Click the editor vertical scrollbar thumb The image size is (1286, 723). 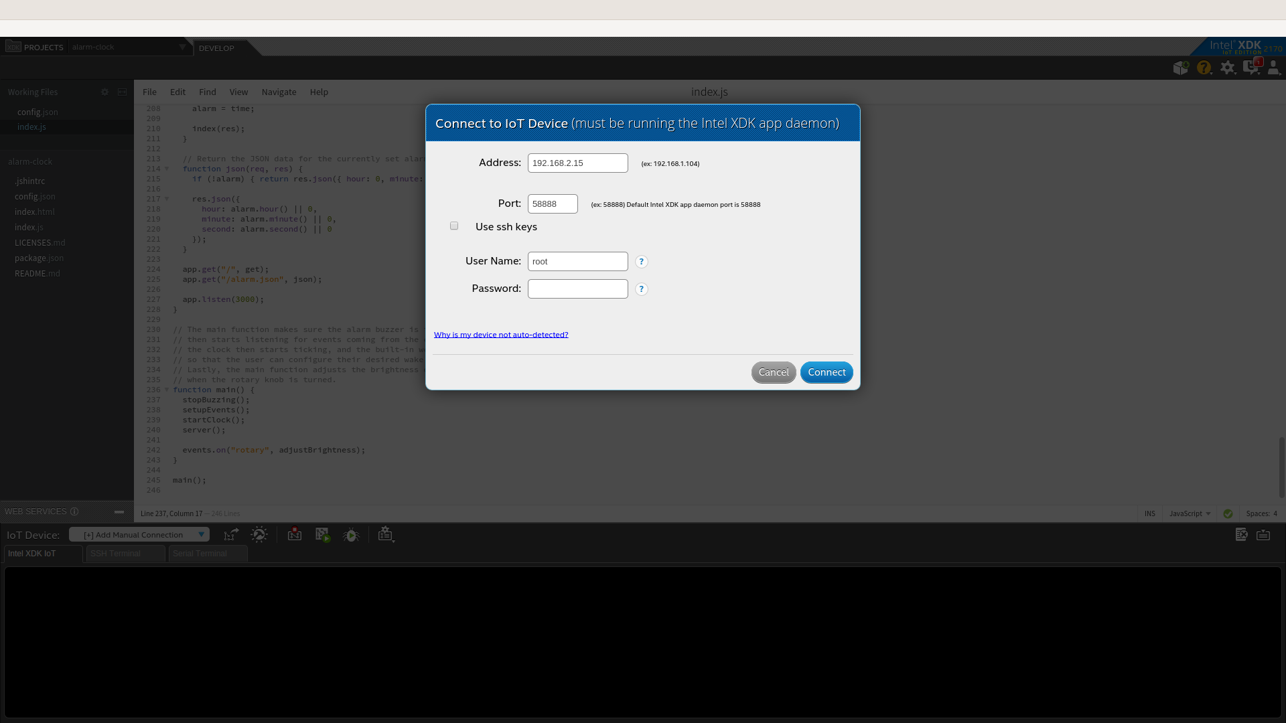pos(1281,467)
